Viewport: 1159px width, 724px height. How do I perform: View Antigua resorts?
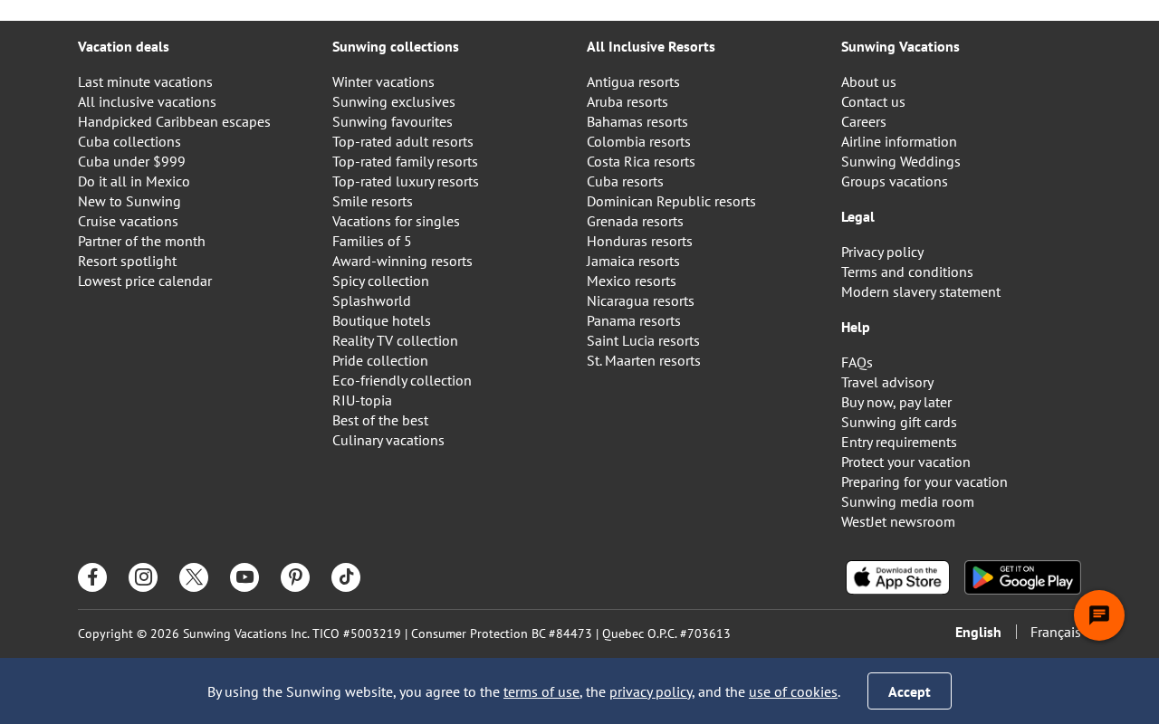click(633, 81)
